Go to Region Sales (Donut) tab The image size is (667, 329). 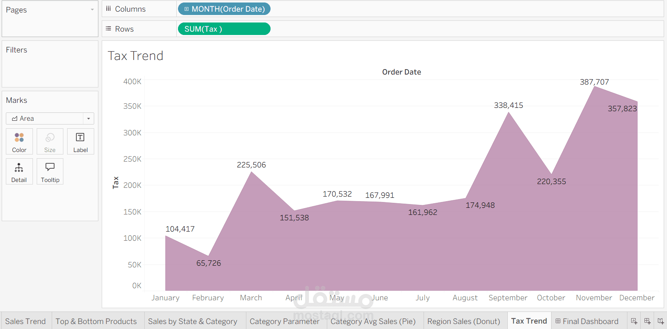464,321
